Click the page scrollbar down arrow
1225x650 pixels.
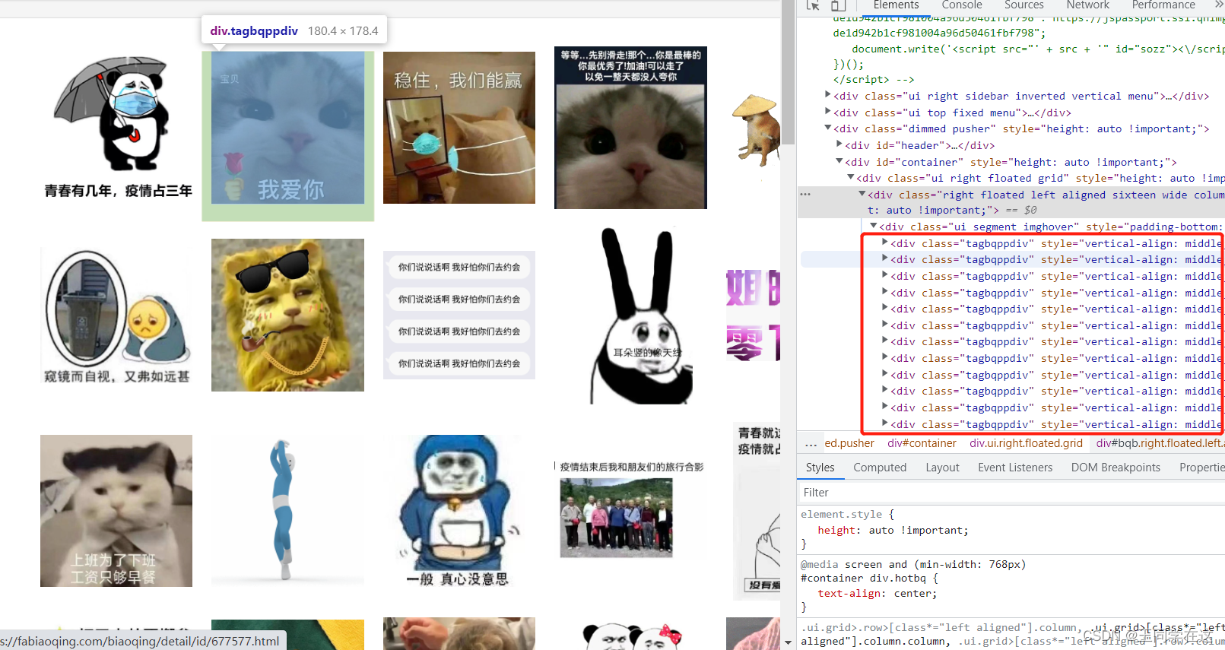pyautogui.click(x=789, y=643)
